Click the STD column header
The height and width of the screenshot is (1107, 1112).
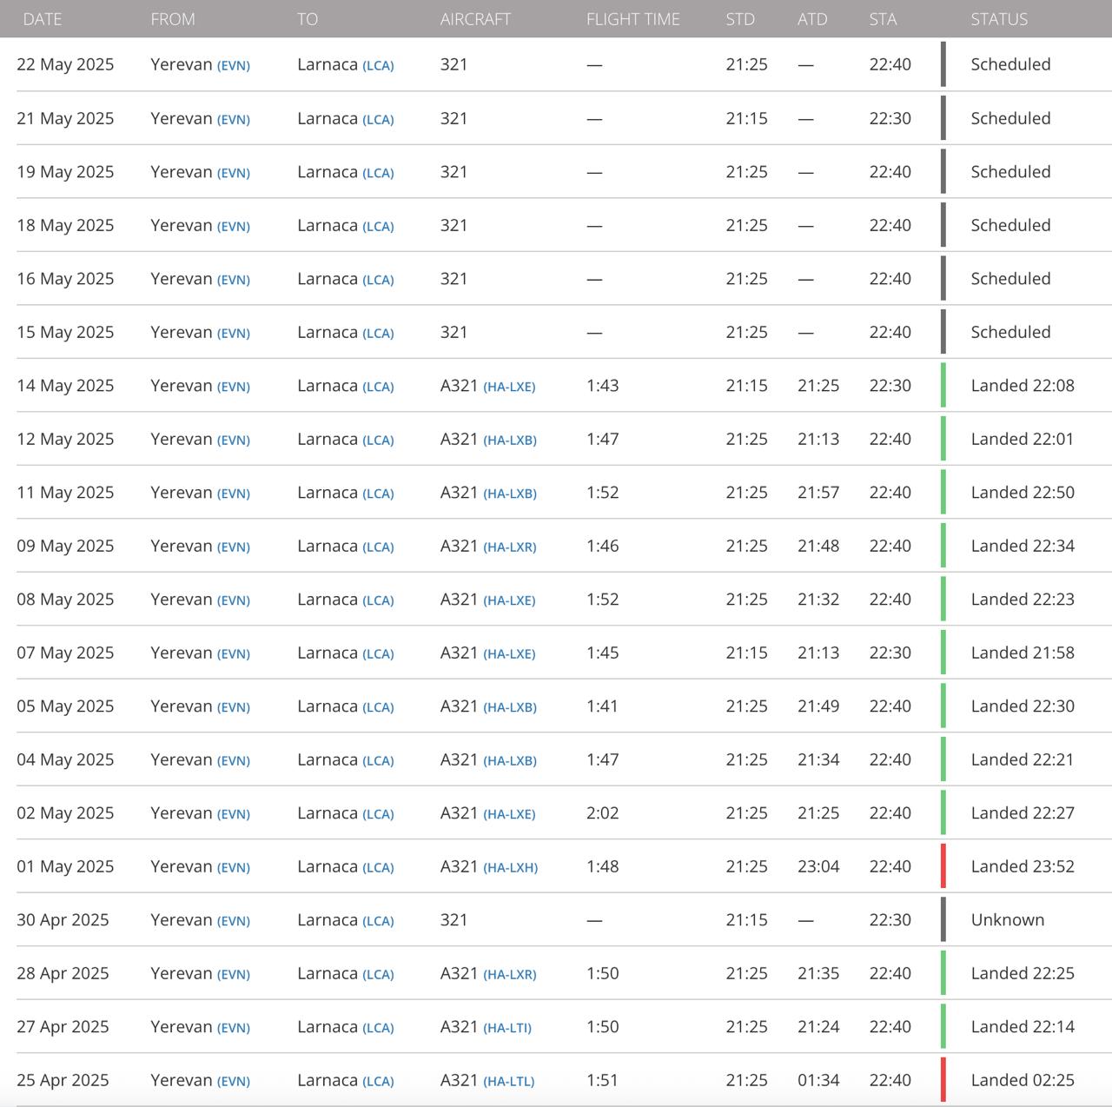740,19
